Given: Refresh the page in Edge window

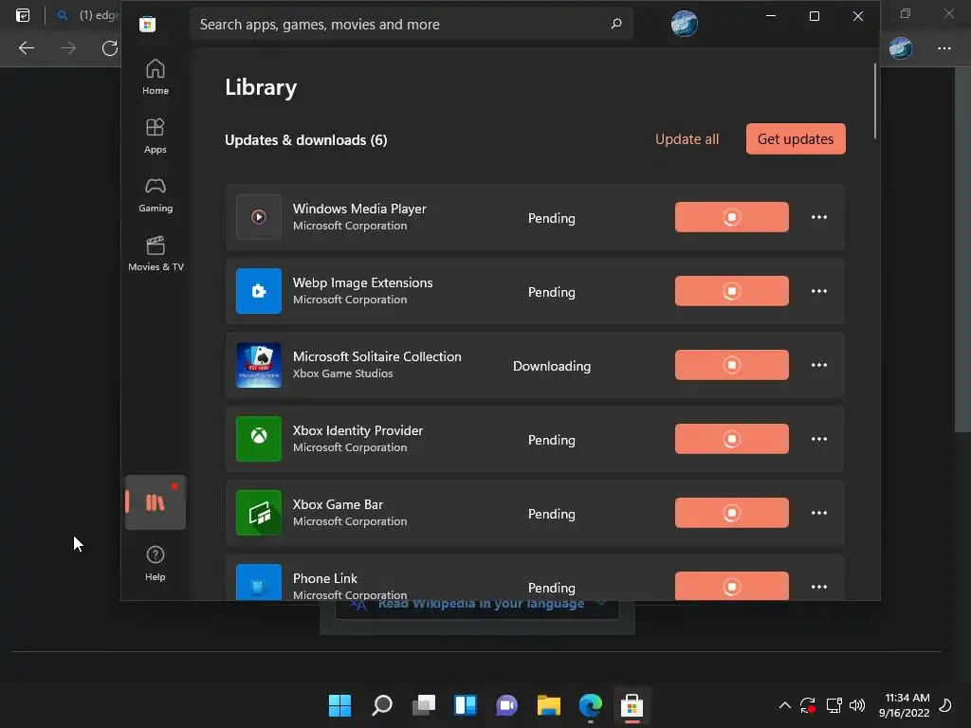Looking at the screenshot, I should click(110, 47).
